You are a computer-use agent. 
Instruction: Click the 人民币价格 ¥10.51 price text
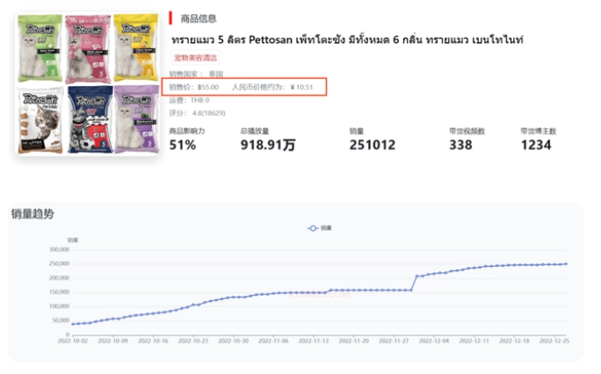coord(272,87)
